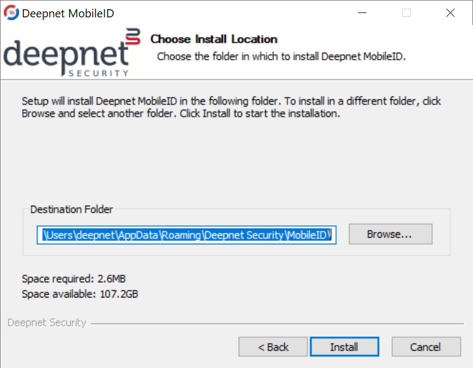This screenshot has height=368, width=473.
Task: Click the red emblem above the deepnet logo
Action: [x=133, y=37]
